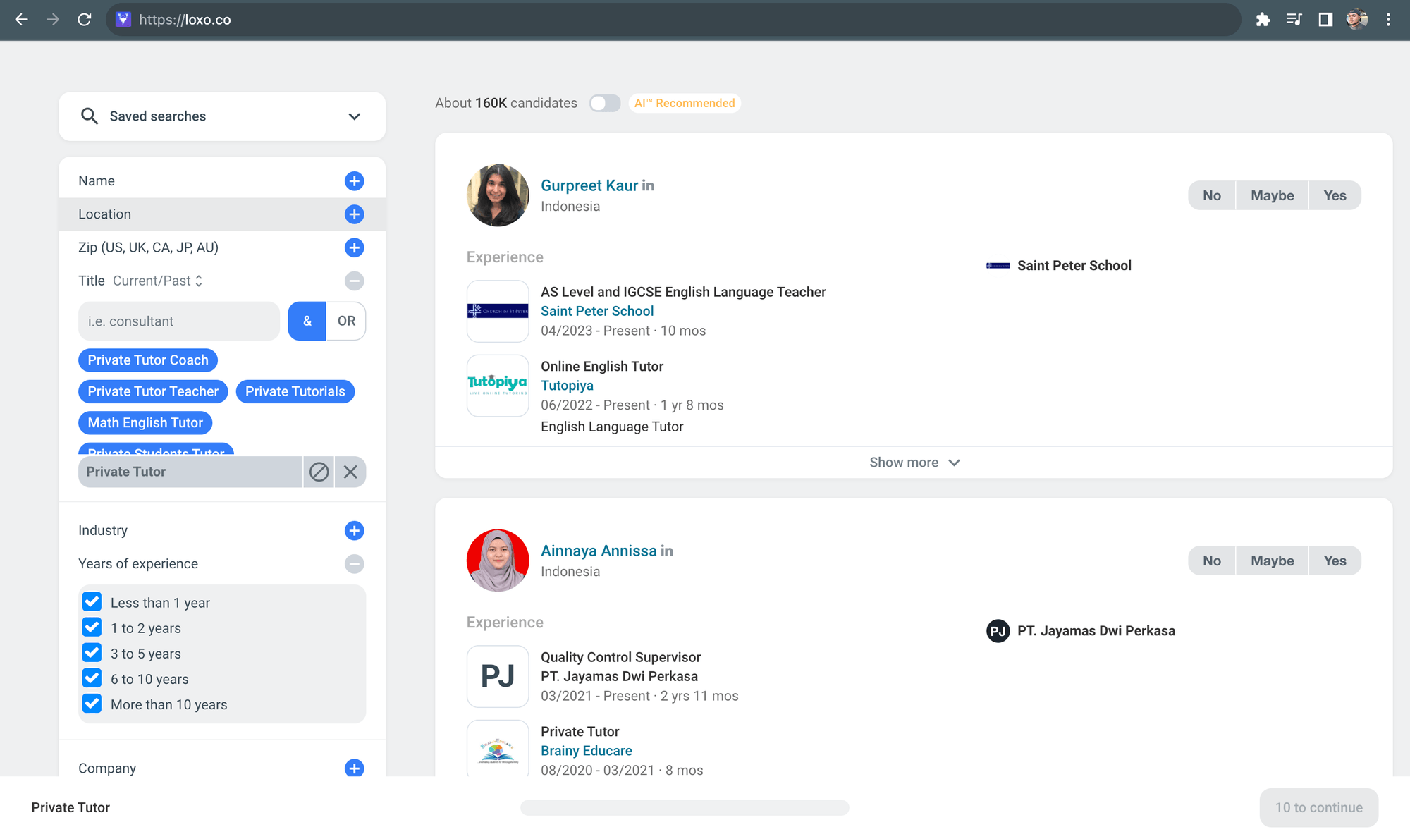Add a Zip code filter via plus icon
Screen dimensions: 1410x839
coord(355,247)
